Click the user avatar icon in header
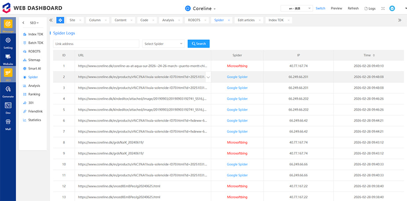407x201 pixels. tap(392, 8)
